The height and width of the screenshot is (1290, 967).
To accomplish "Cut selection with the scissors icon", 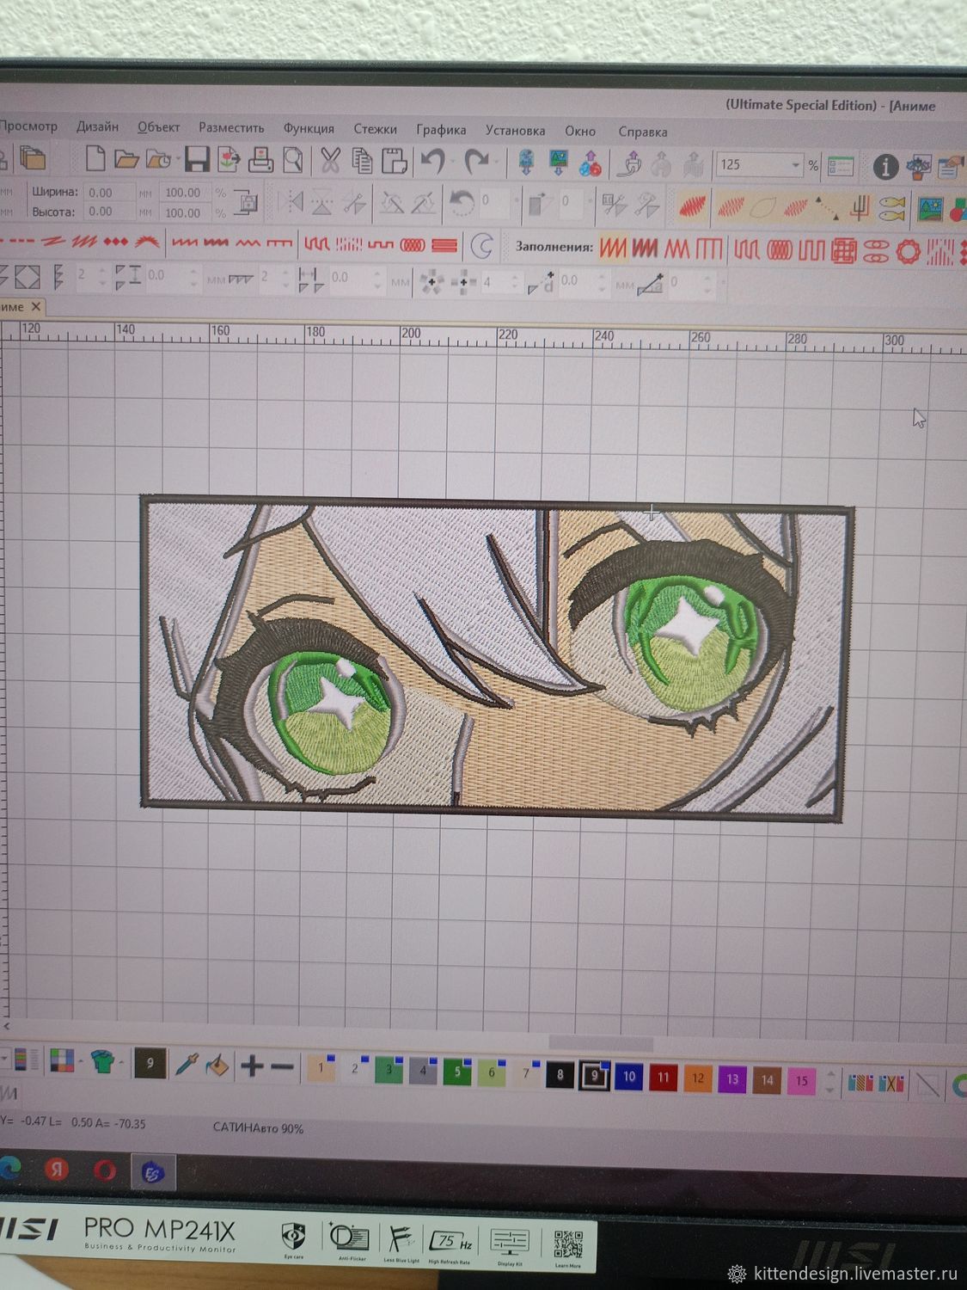I will tap(330, 160).
